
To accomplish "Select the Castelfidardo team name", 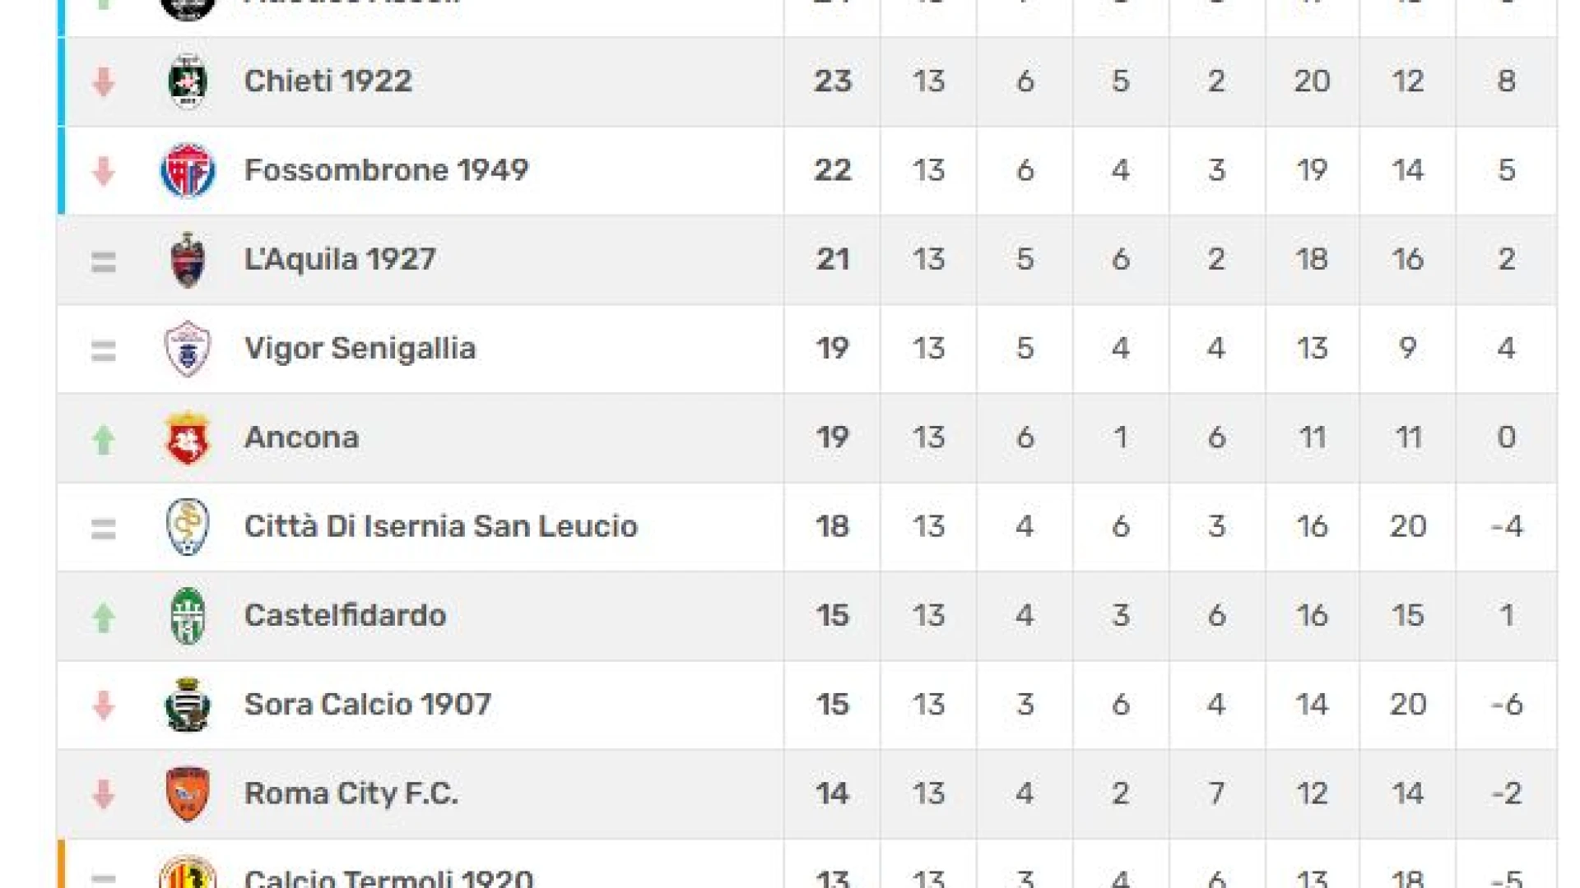I will 346,615.
